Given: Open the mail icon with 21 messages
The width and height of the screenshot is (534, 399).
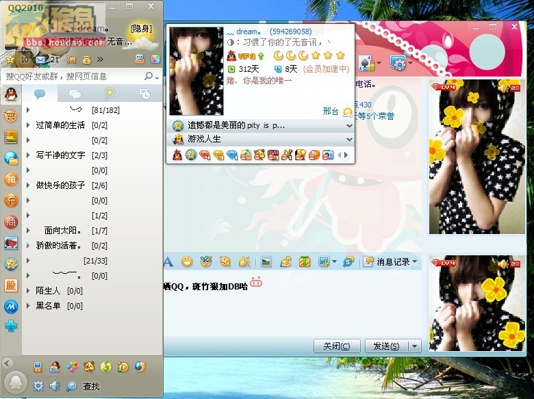Looking at the screenshot, I should (40, 60).
